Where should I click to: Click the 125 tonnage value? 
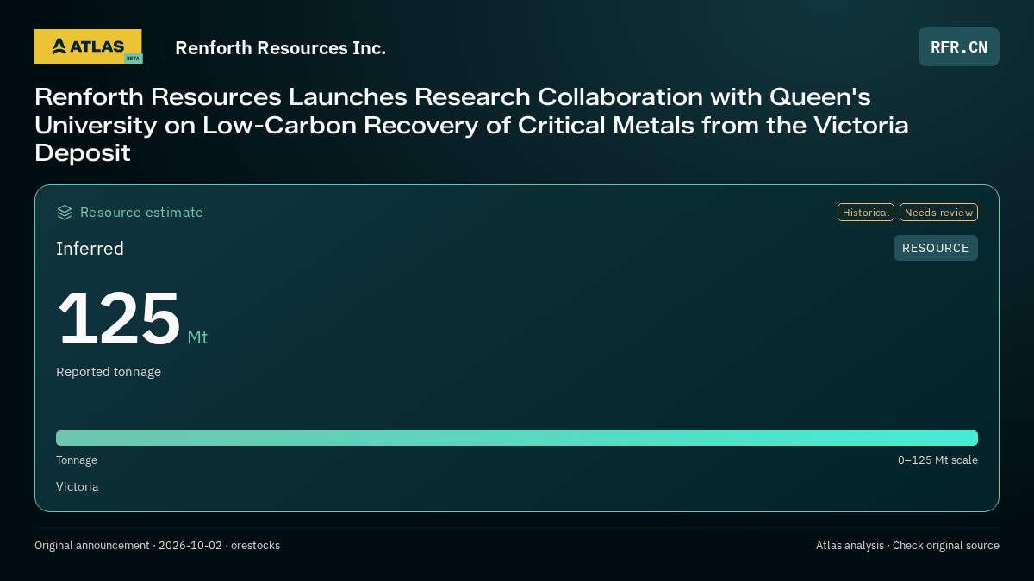click(119, 318)
